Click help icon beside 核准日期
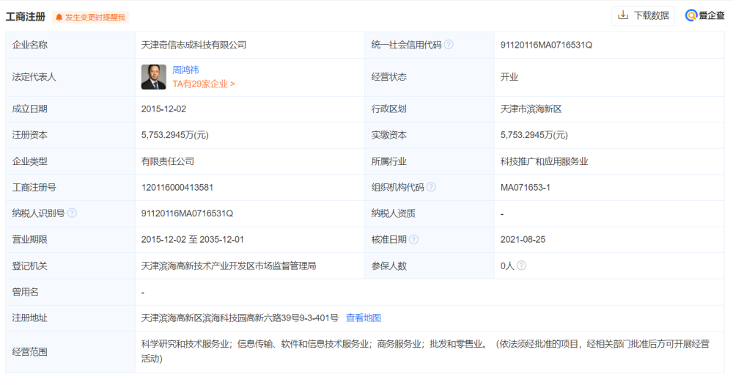733x377 pixels. pos(413,240)
